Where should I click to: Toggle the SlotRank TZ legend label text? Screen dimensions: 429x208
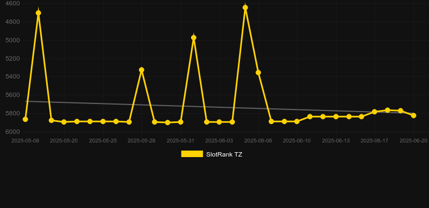tap(224, 154)
